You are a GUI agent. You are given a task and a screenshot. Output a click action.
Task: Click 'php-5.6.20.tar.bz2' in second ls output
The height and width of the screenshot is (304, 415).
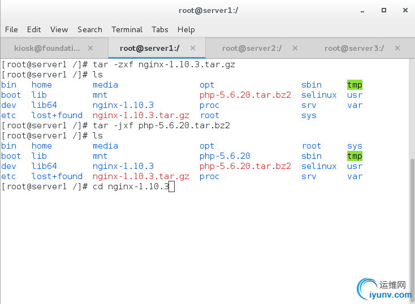tap(245, 166)
